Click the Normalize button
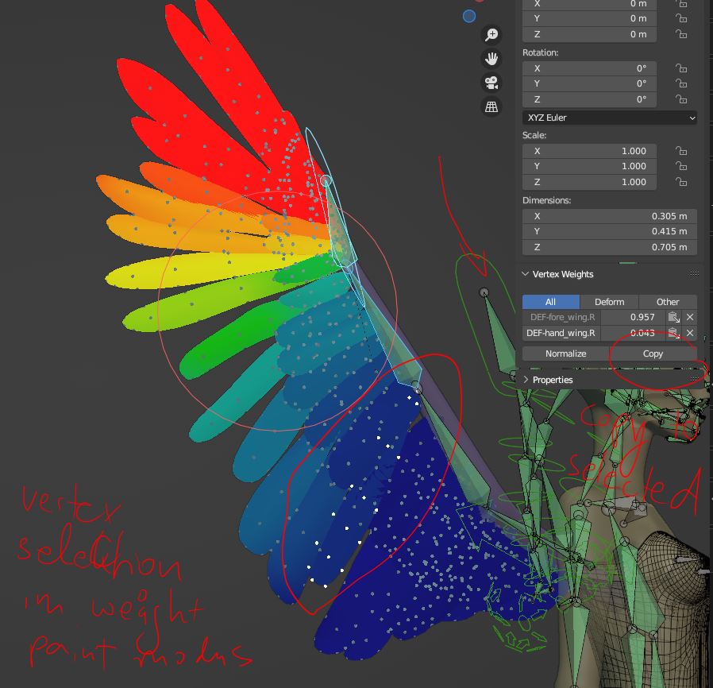Screen dimensions: 713x688 tap(565, 354)
